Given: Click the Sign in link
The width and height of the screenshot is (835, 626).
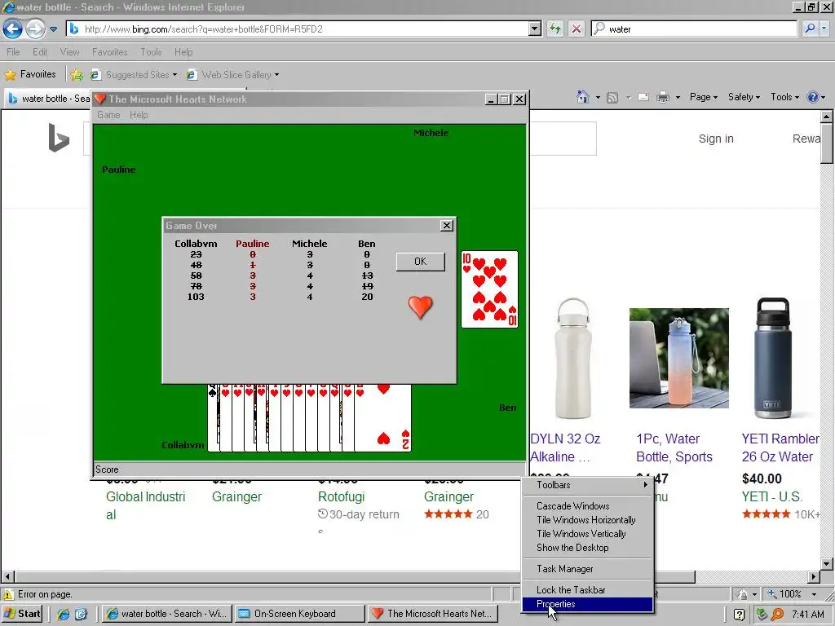Looking at the screenshot, I should click(x=716, y=139).
